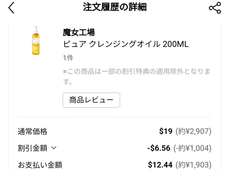
Task: Open the share icon
Action: click(x=215, y=8)
